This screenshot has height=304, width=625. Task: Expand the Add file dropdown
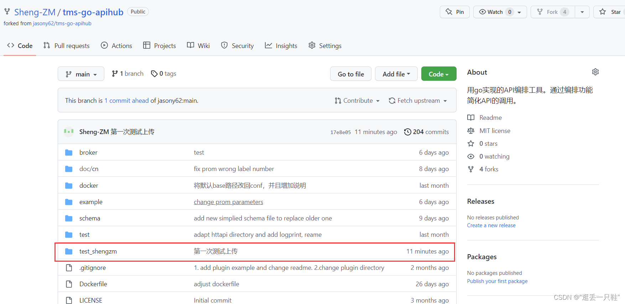396,74
